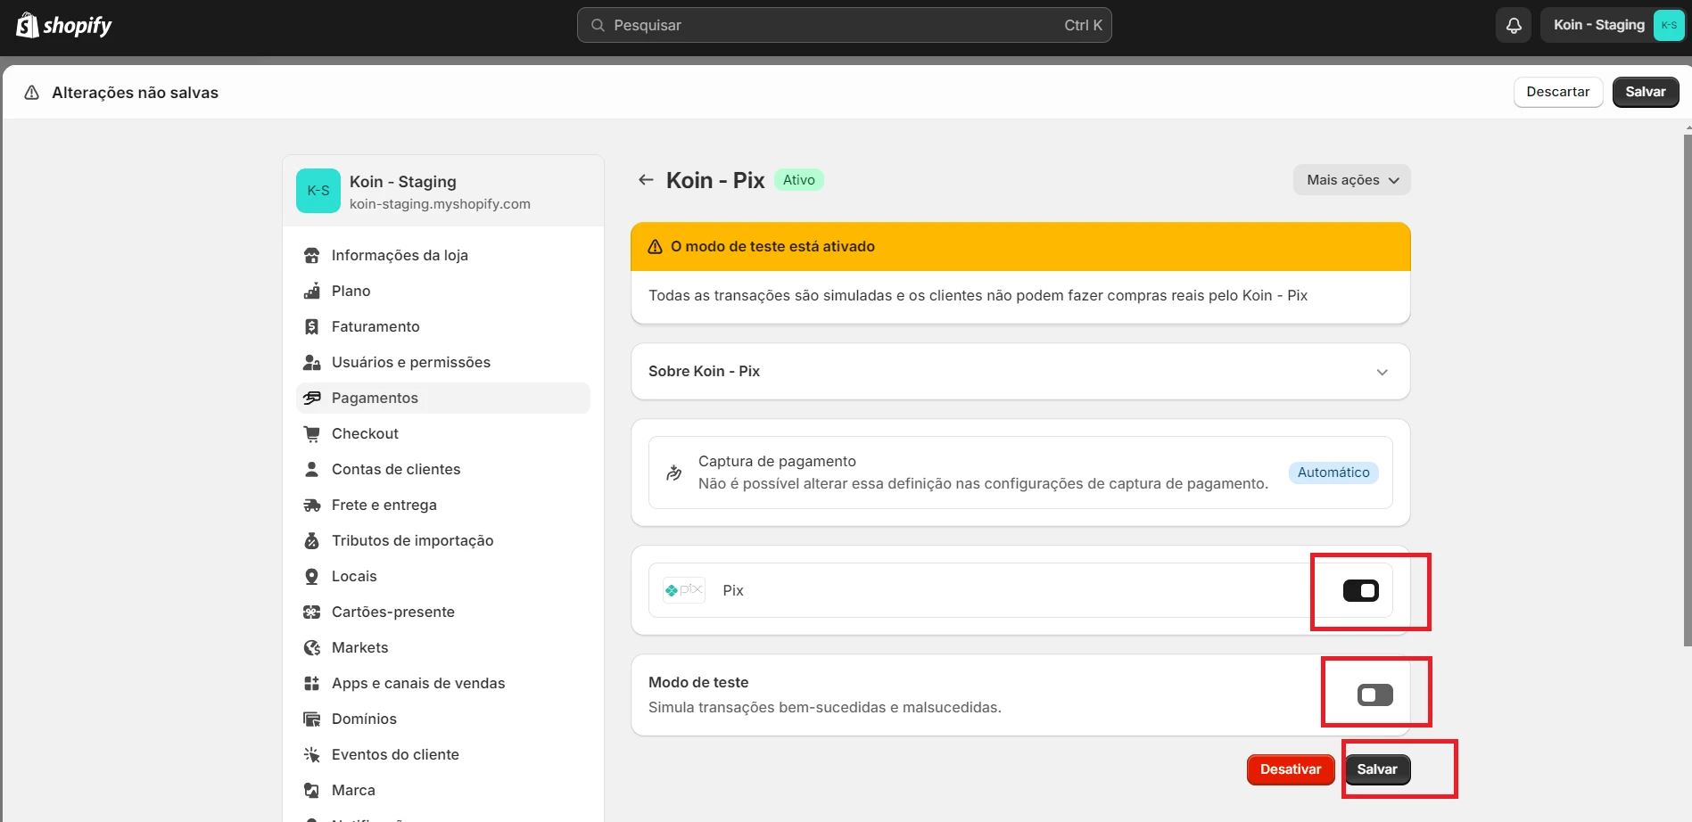Click the bottom Salvar button
The image size is (1692, 822).
(x=1377, y=769)
